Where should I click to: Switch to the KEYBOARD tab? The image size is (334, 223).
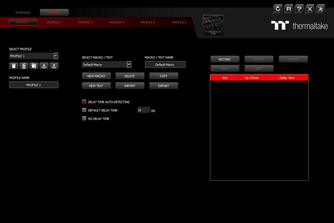pos(23,13)
